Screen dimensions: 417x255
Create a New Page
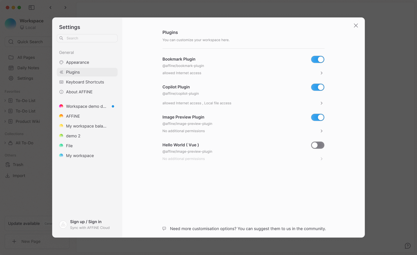coord(37,241)
